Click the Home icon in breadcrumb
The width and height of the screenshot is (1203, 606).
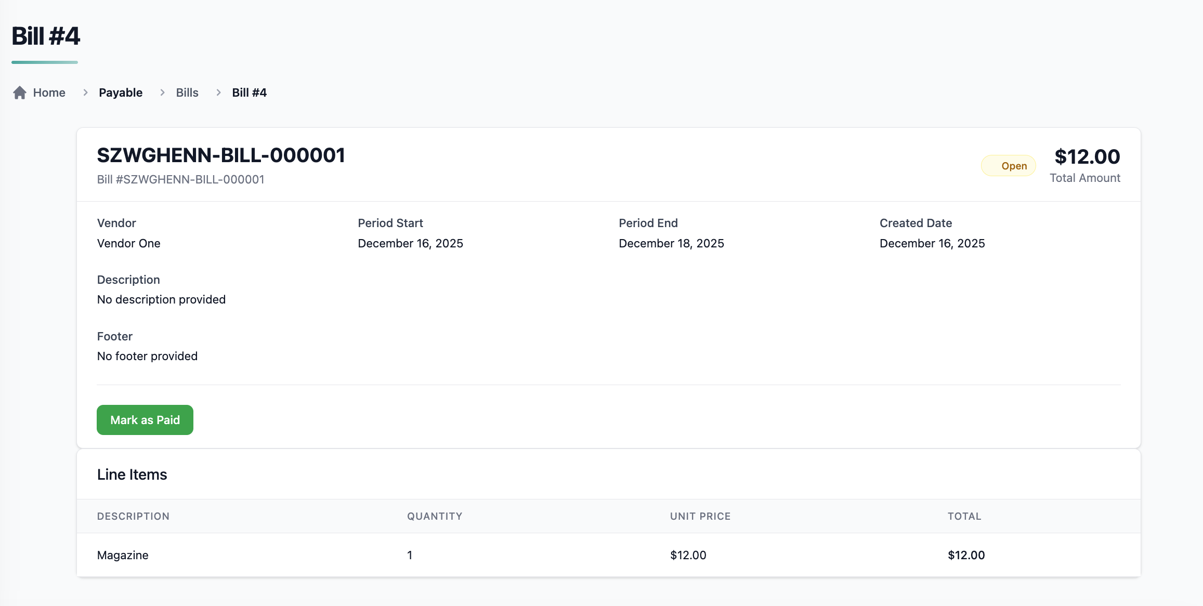pyautogui.click(x=20, y=93)
